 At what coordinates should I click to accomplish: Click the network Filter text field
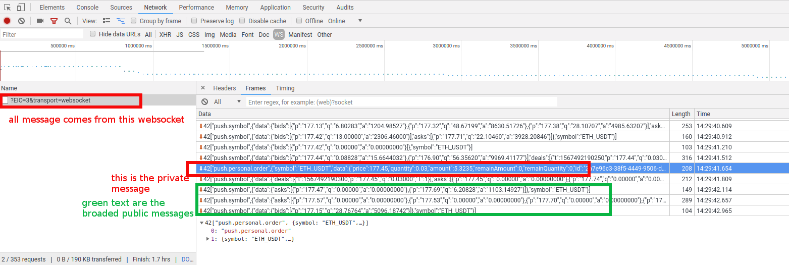tap(42, 34)
